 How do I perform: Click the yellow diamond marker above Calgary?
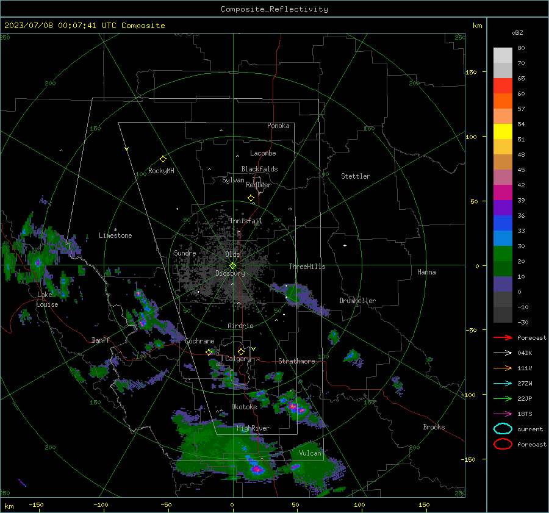click(x=241, y=351)
